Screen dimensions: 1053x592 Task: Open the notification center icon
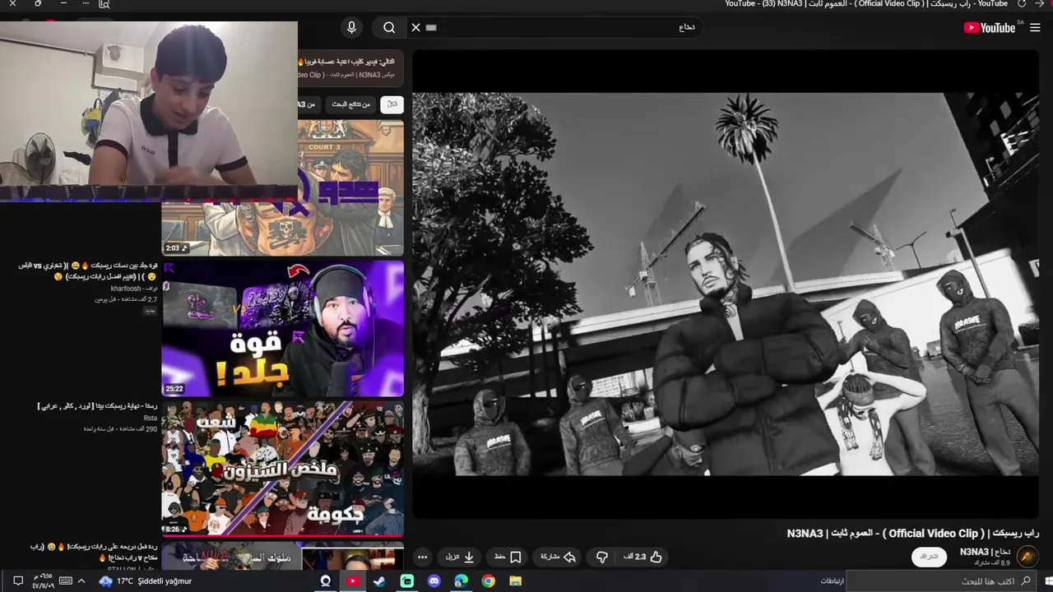(18, 580)
